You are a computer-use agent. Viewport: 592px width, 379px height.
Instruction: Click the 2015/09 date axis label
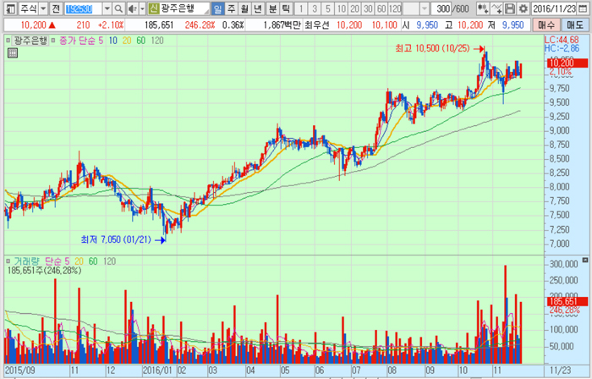click(19, 371)
